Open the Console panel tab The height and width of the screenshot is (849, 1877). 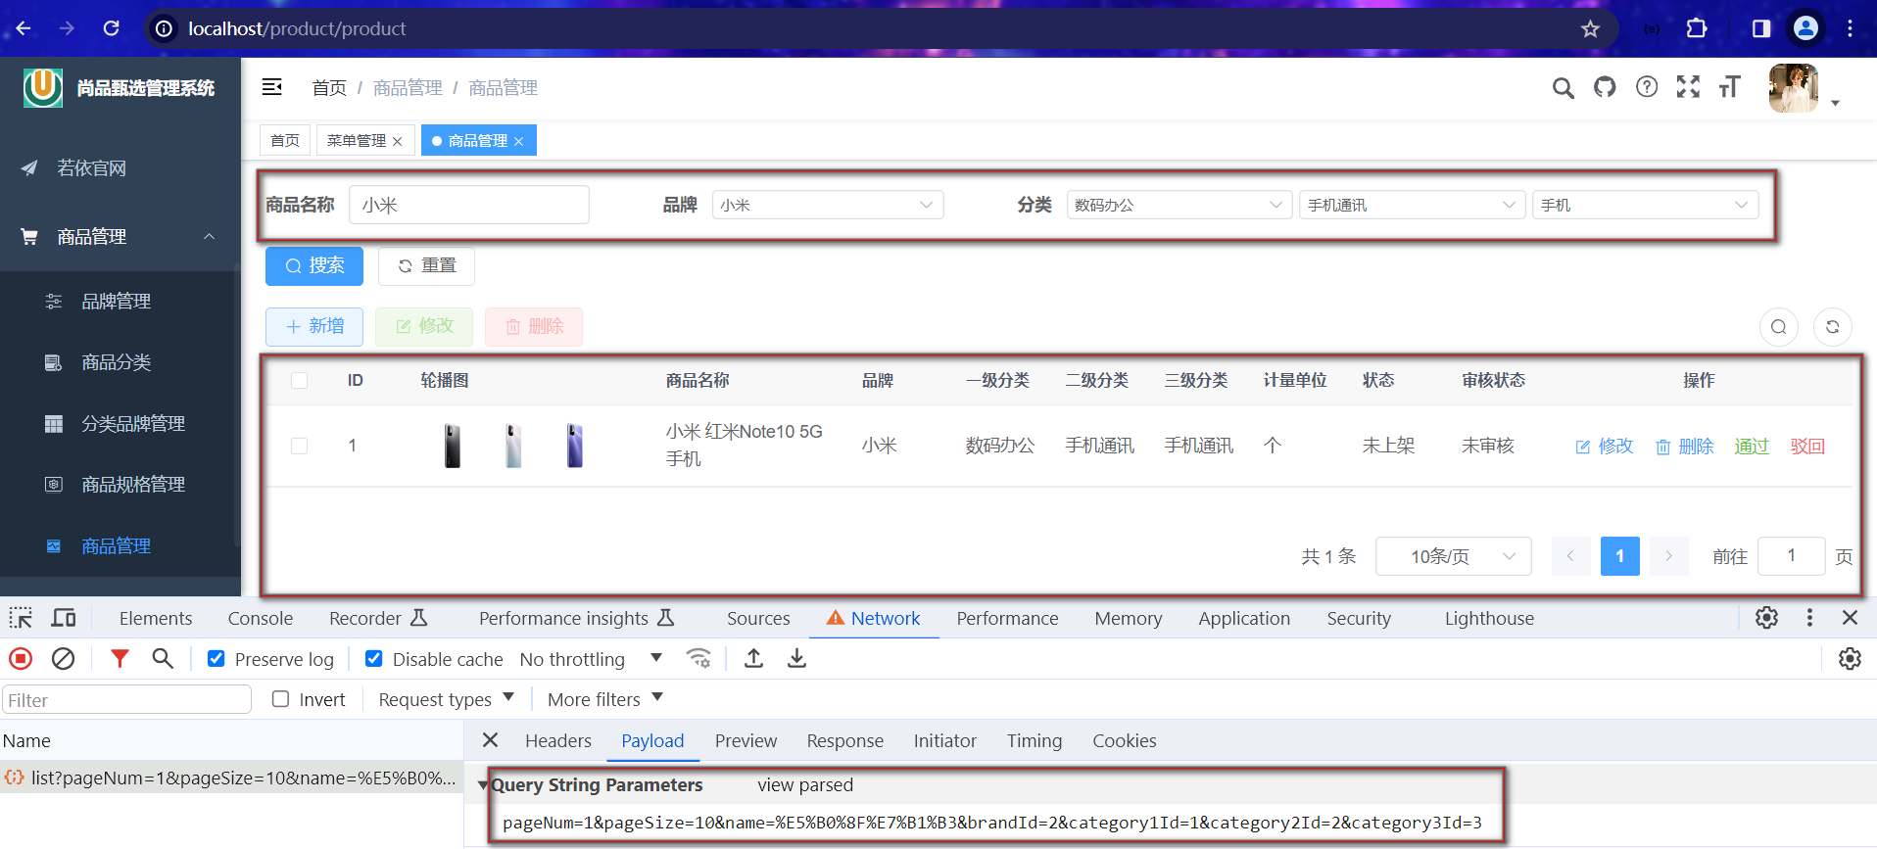coord(261,618)
